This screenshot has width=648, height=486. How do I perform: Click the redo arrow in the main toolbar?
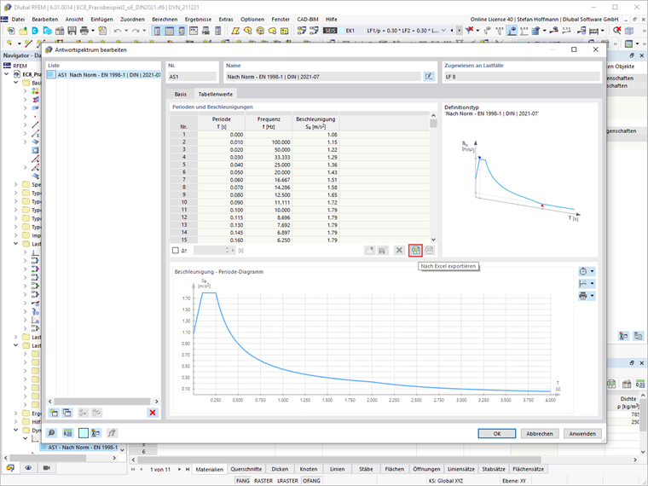pyautogui.click(x=136, y=31)
